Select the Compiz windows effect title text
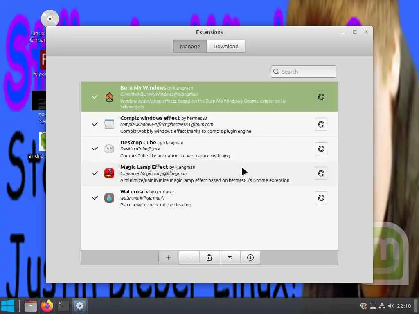 [x=150, y=118]
